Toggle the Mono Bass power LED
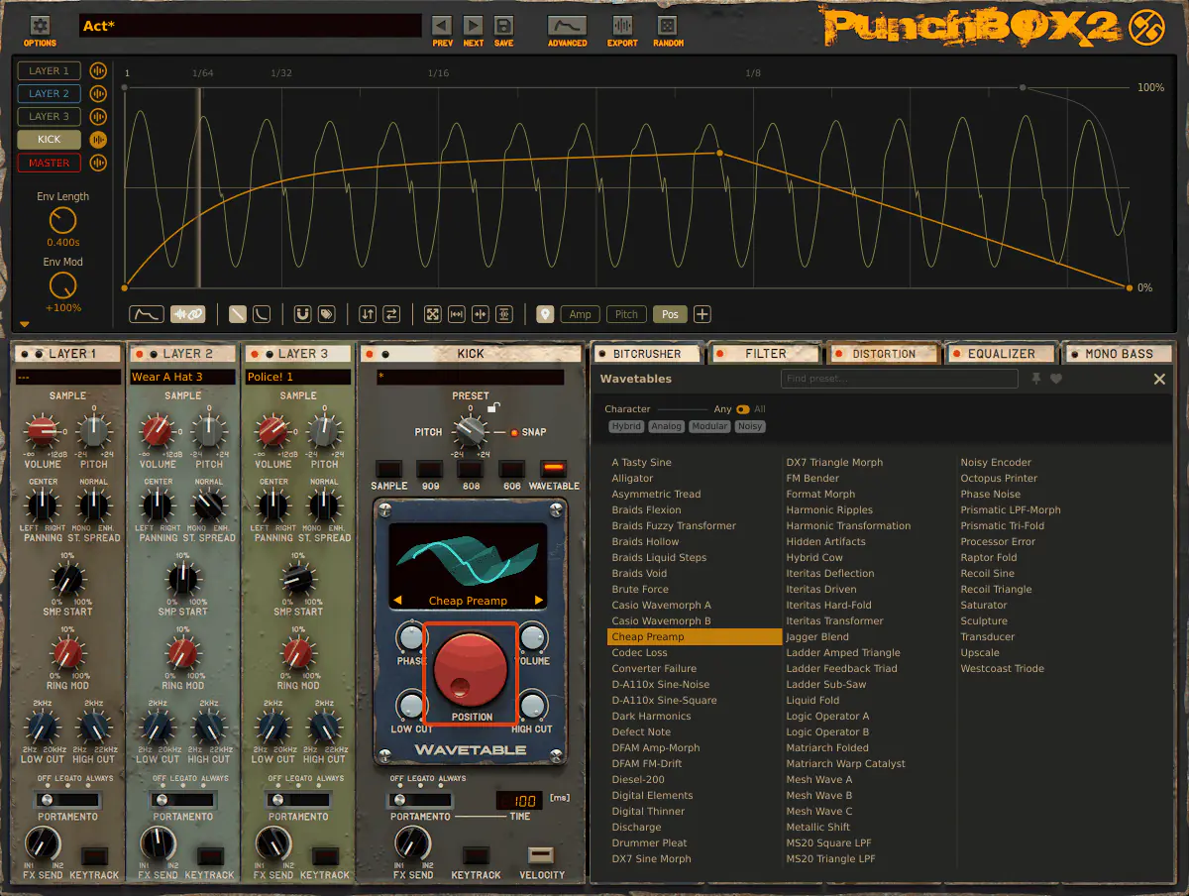 click(1074, 354)
